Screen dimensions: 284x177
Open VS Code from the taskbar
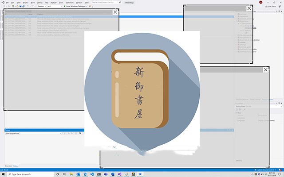click(92, 174)
